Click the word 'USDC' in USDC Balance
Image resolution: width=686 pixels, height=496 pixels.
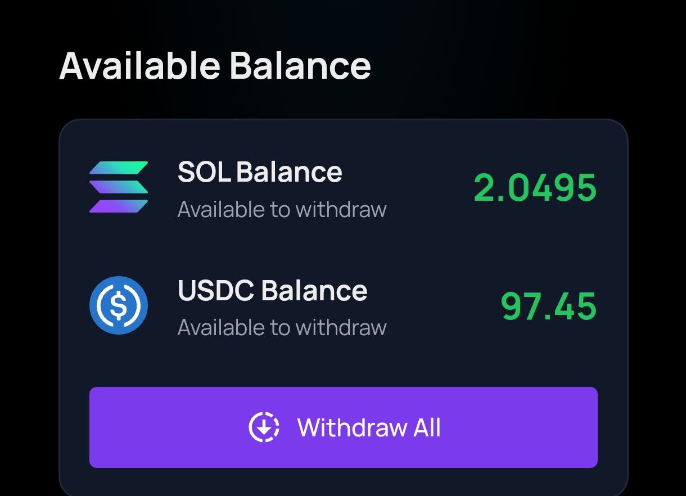click(x=216, y=291)
